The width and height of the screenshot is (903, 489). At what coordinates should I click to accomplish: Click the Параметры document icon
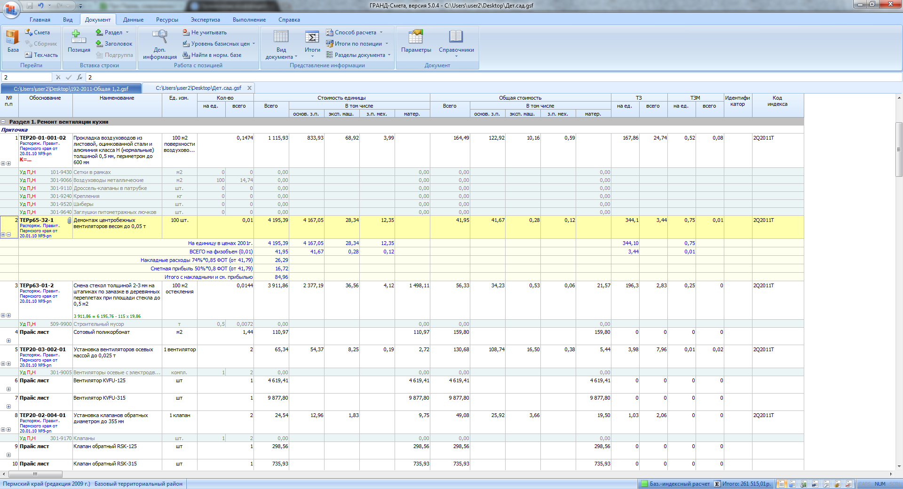(416, 41)
